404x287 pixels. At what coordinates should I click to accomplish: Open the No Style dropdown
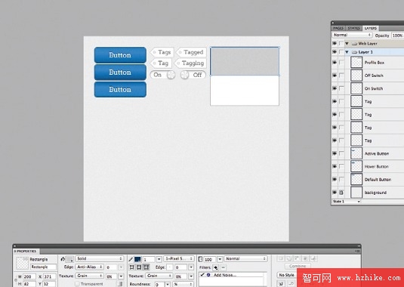(x=286, y=275)
